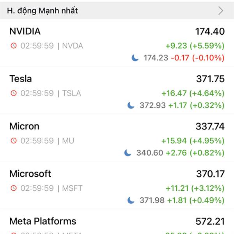This screenshot has height=234, width=234.
Task: Click Tesla's after-hours moon icon
Action: click(x=131, y=105)
